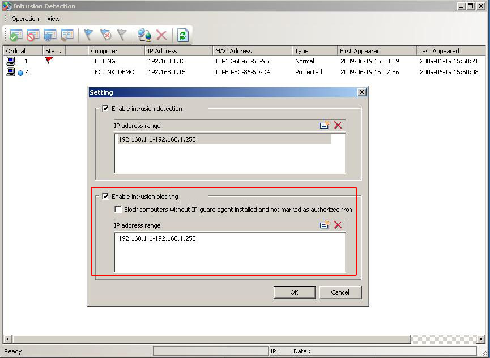The width and height of the screenshot is (490, 358).
Task: Delete IP range in intrusion detection section
Action: click(x=338, y=125)
